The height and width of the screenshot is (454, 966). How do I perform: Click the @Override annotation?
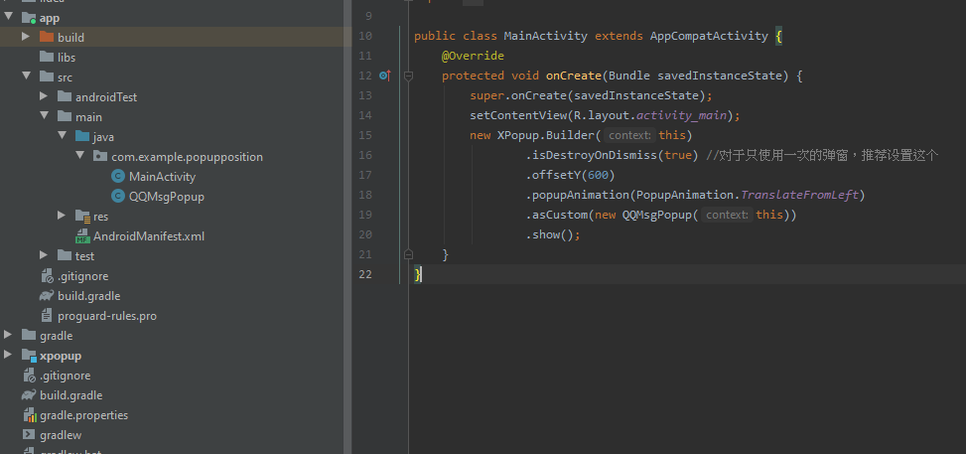473,57
